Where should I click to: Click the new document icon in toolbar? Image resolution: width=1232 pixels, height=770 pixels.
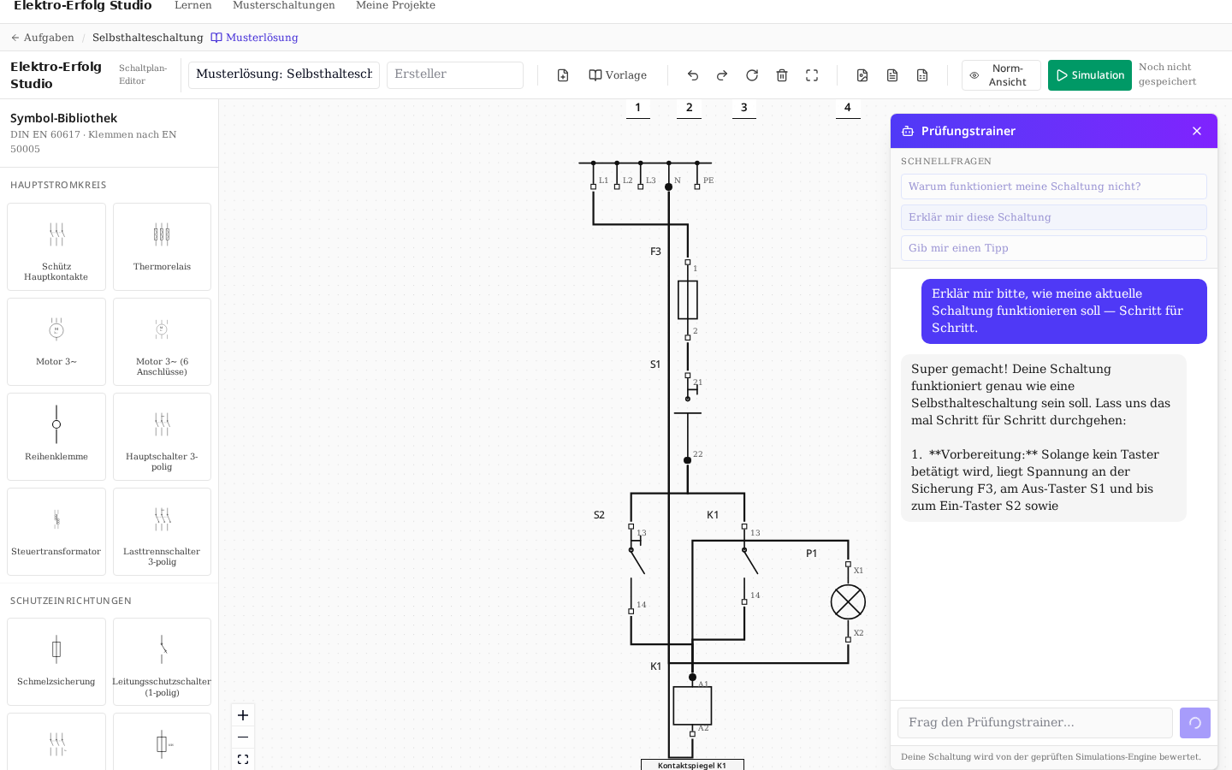[x=563, y=75]
